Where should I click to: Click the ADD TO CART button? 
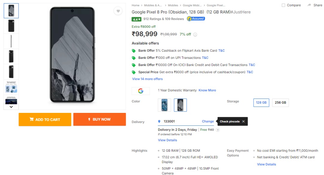[x=45, y=119]
